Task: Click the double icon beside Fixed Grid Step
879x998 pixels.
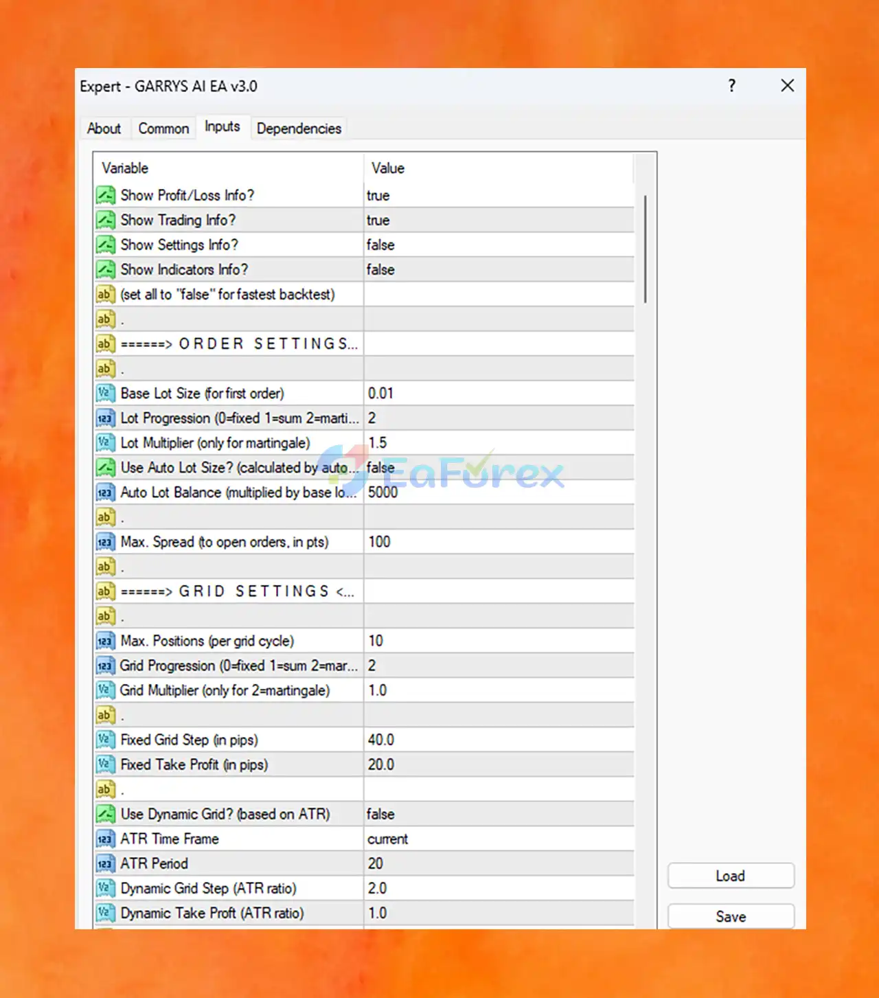Action: pyautogui.click(x=105, y=739)
